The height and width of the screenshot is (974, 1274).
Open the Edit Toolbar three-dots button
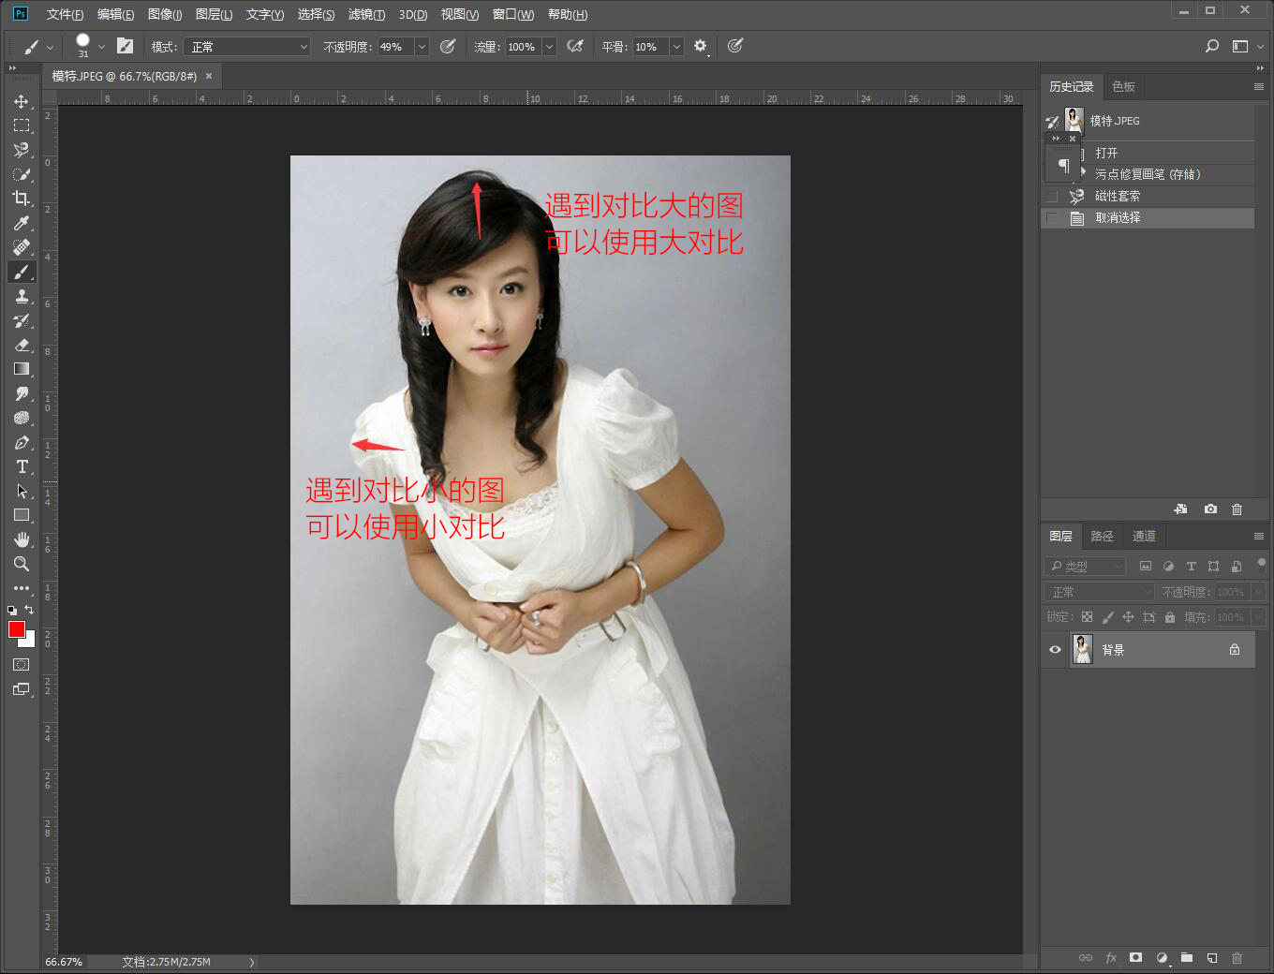click(21, 588)
